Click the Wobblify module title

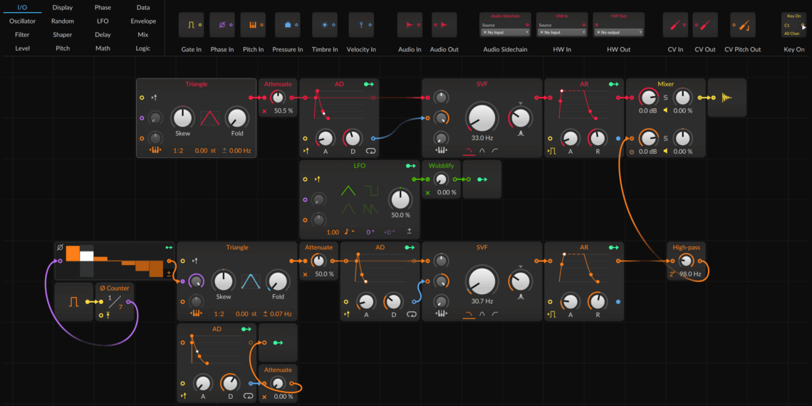(x=441, y=165)
